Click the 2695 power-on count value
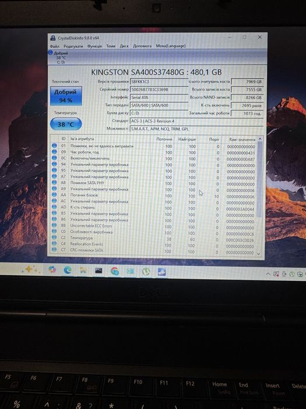Image resolution: width=306 pixels, height=409 pixels. [x=248, y=105]
